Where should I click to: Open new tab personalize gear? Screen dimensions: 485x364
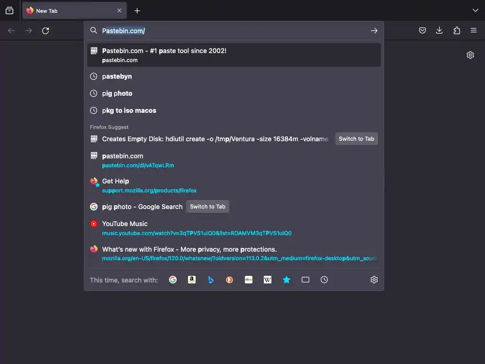[470, 55]
